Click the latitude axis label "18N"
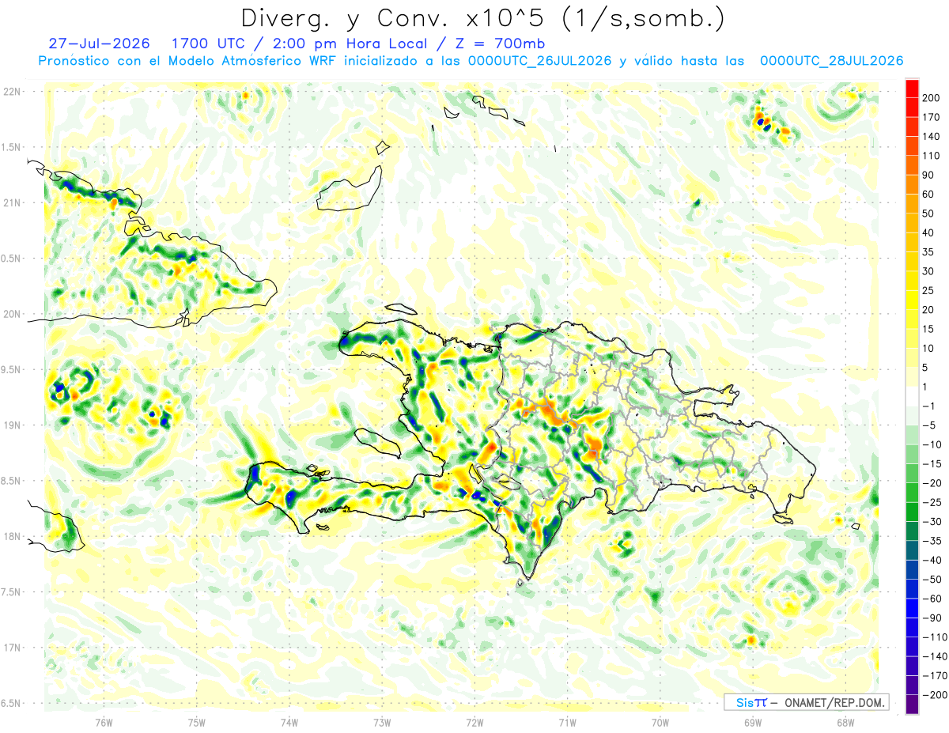949x733 pixels. [x=12, y=536]
